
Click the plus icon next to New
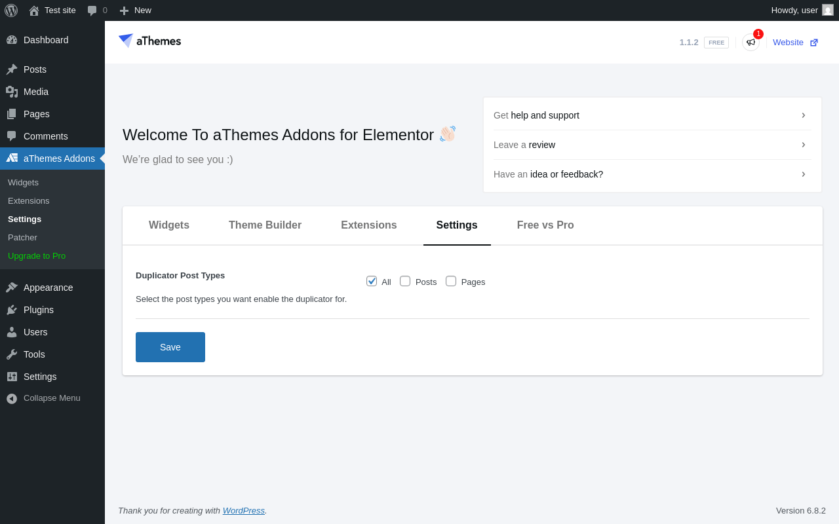[x=124, y=10]
